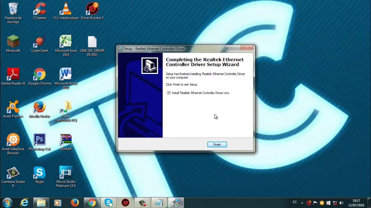371x208 pixels.
Task: Close the Realtek Setup window
Action: (247, 48)
